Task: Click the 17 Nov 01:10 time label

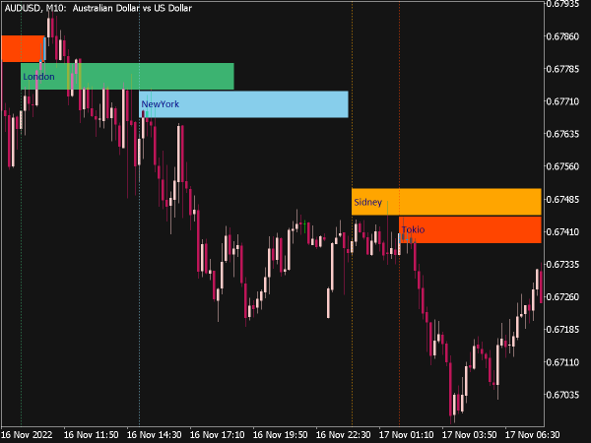Action: pos(406,435)
